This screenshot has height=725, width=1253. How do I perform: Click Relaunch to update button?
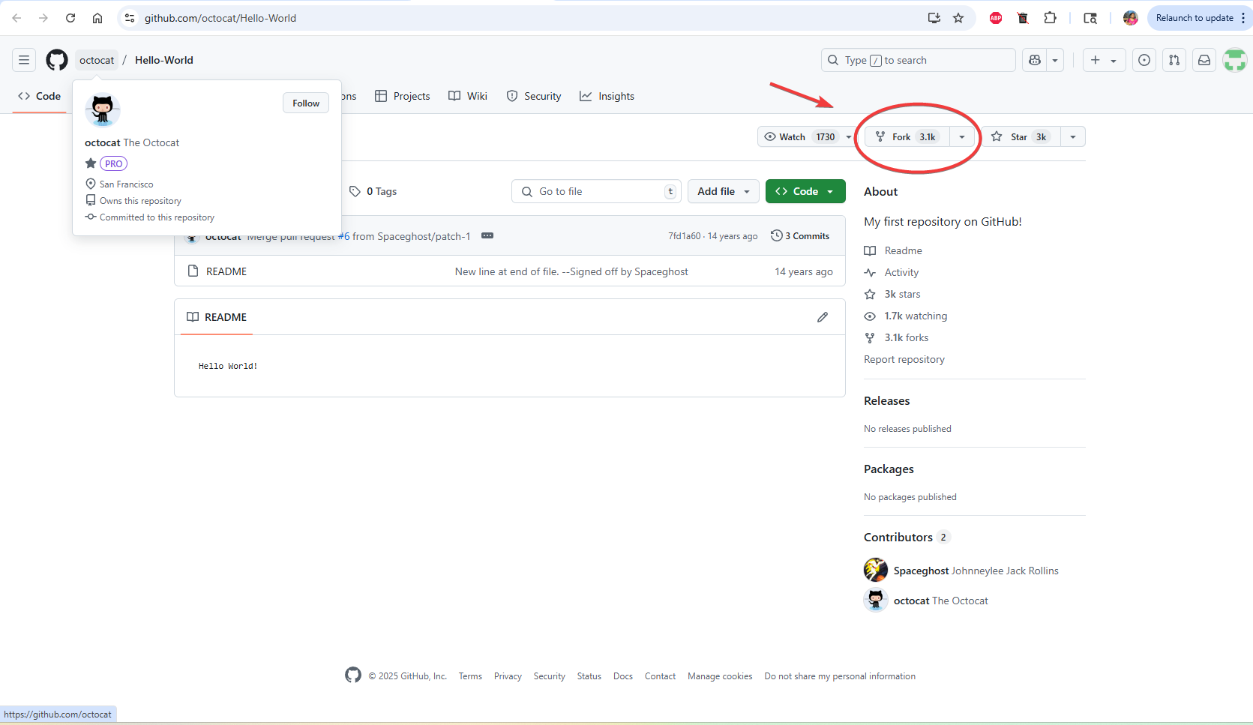[1194, 18]
